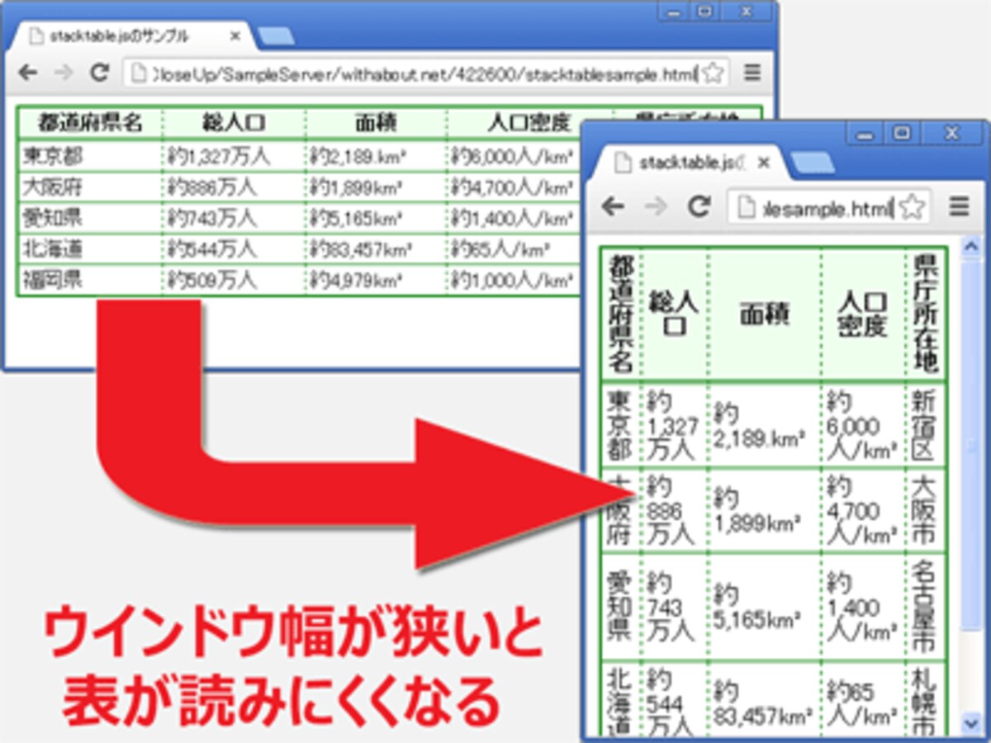Open the Chrome menu in the front window
Screen dimensions: 991x743
[958, 206]
